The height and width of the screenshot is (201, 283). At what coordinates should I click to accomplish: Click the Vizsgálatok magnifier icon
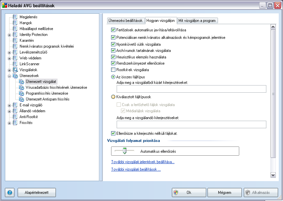[15, 70]
